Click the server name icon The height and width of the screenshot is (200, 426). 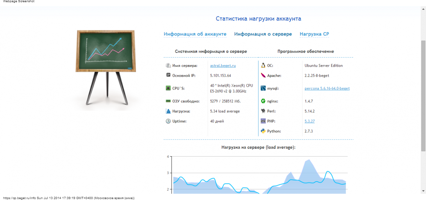coord(168,65)
